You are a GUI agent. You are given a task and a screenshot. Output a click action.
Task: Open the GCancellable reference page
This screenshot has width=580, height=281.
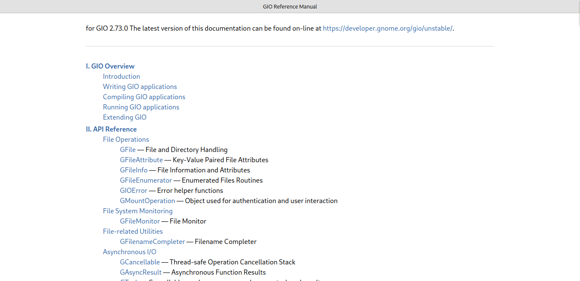[140, 262]
